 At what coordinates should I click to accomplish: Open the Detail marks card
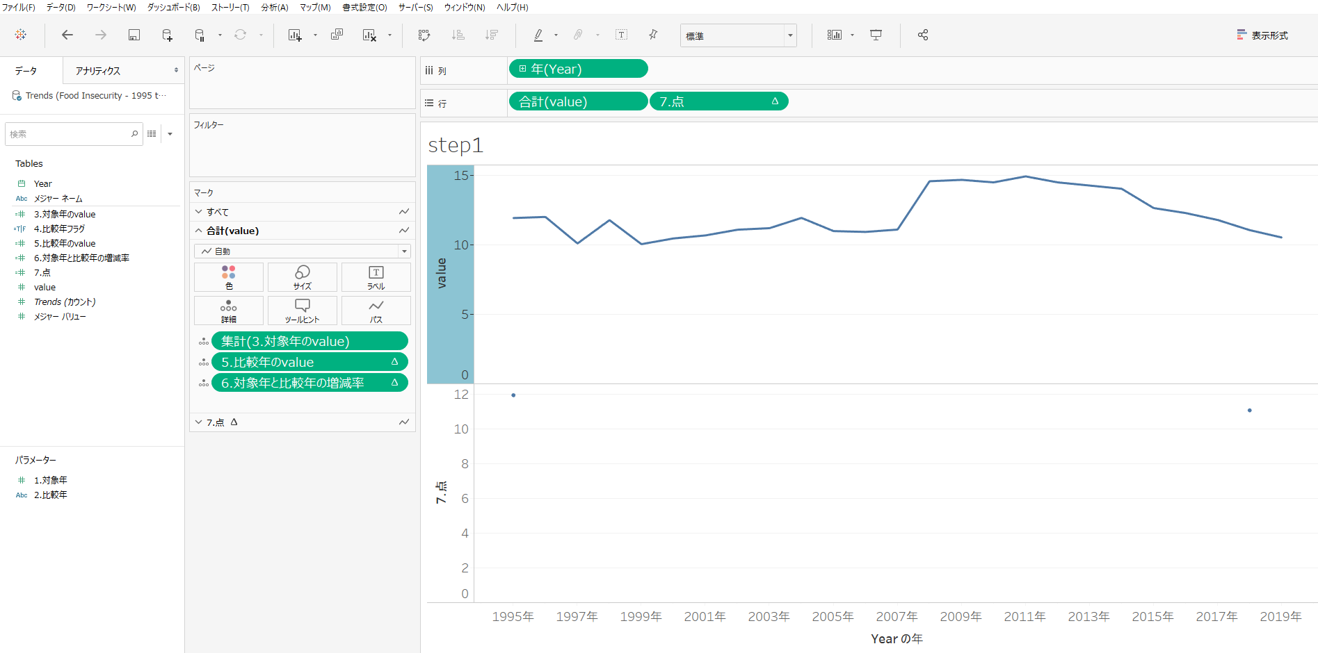click(x=229, y=311)
